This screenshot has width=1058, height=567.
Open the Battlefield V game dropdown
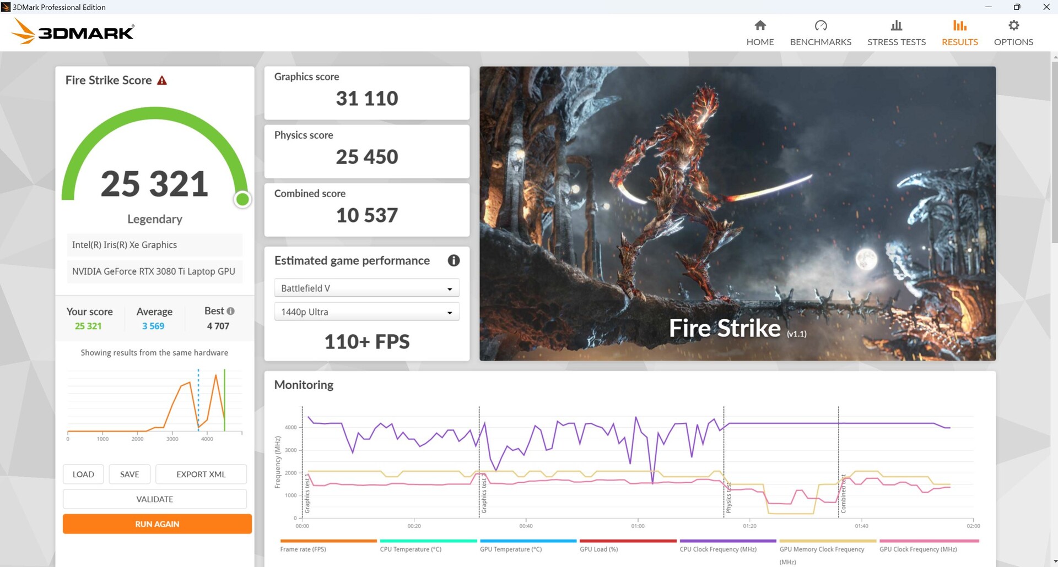[x=366, y=288]
